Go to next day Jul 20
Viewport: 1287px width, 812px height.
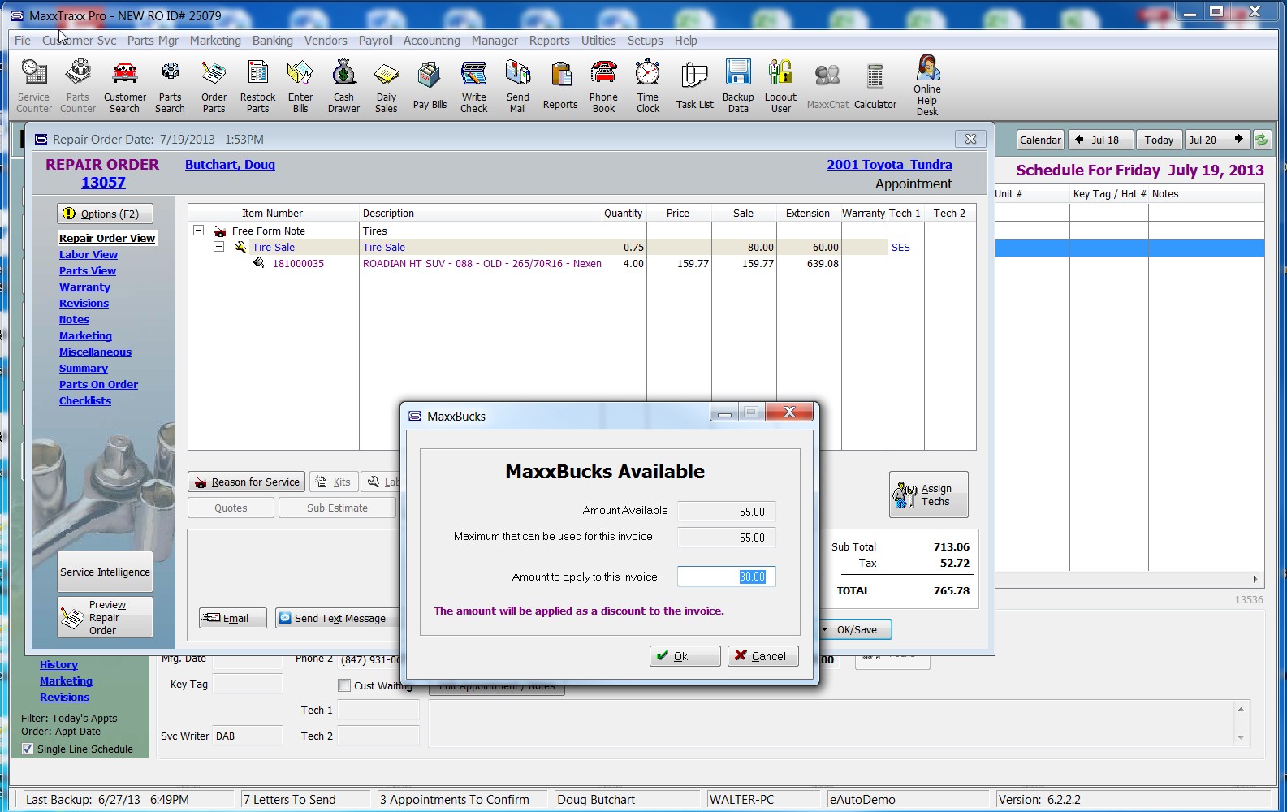(1217, 140)
